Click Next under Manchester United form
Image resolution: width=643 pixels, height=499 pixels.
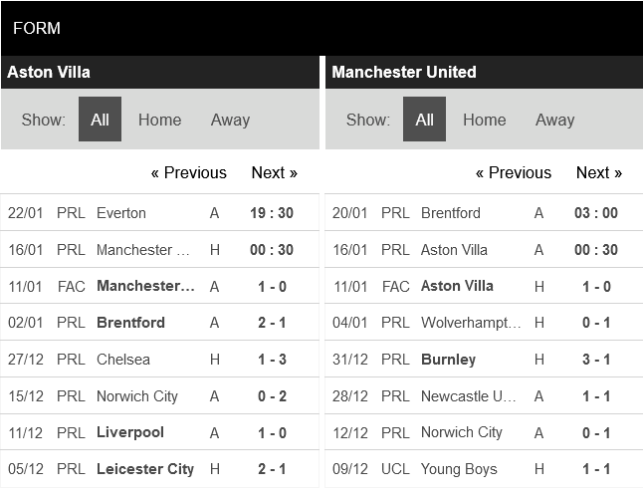[598, 172]
